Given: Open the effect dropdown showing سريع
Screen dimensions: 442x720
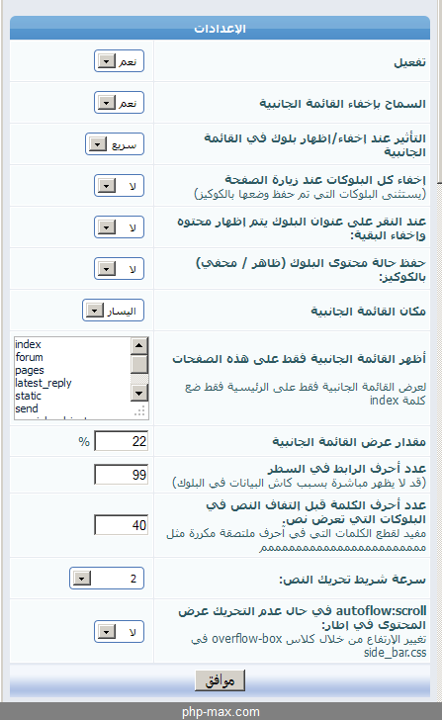Looking at the screenshot, I should (x=115, y=144).
